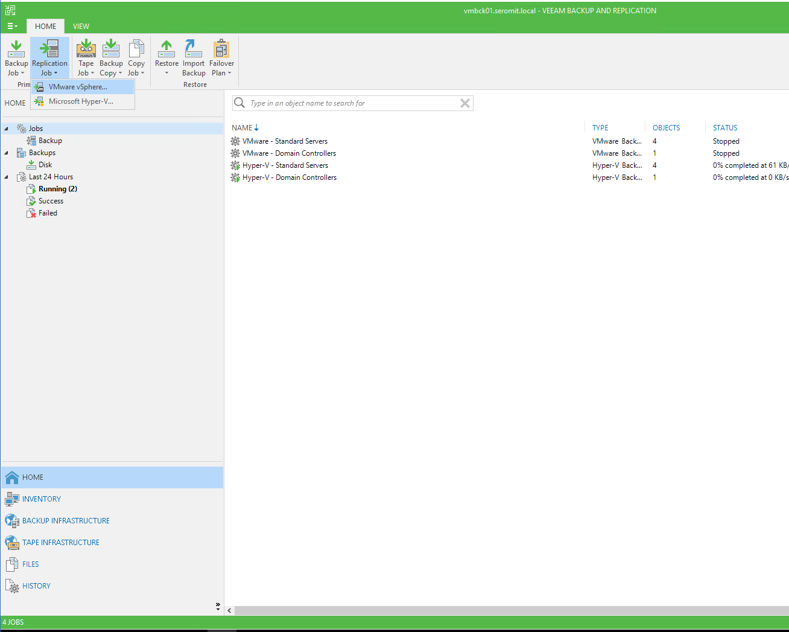Click the Import Backup ribbon icon
Image resolution: width=789 pixels, height=632 pixels.
(194, 48)
